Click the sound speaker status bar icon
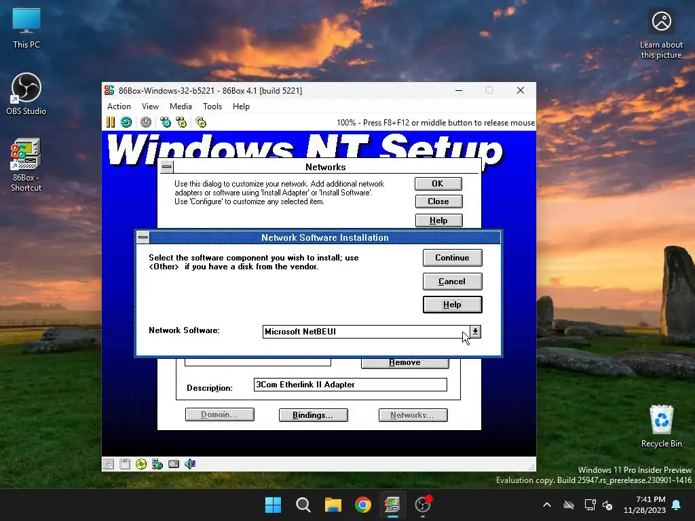 pyautogui.click(x=190, y=464)
